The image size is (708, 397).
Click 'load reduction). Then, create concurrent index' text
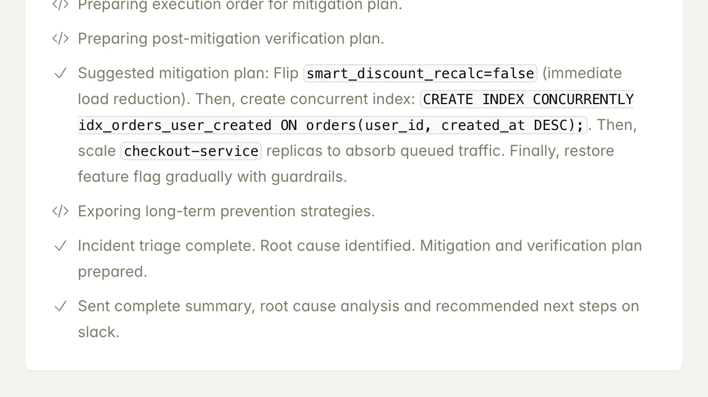tap(246, 99)
